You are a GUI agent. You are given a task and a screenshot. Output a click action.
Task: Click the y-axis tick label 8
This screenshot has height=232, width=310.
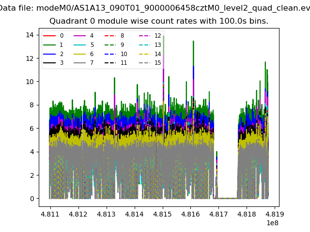pyautogui.click(x=32, y=105)
